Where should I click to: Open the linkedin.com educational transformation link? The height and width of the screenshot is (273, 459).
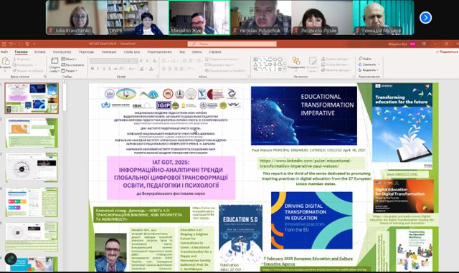(306, 163)
